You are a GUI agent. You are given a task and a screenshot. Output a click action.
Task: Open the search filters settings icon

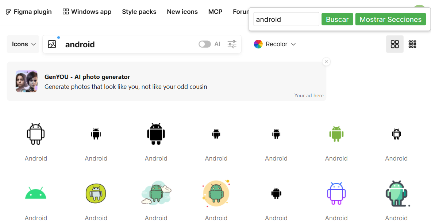232,44
